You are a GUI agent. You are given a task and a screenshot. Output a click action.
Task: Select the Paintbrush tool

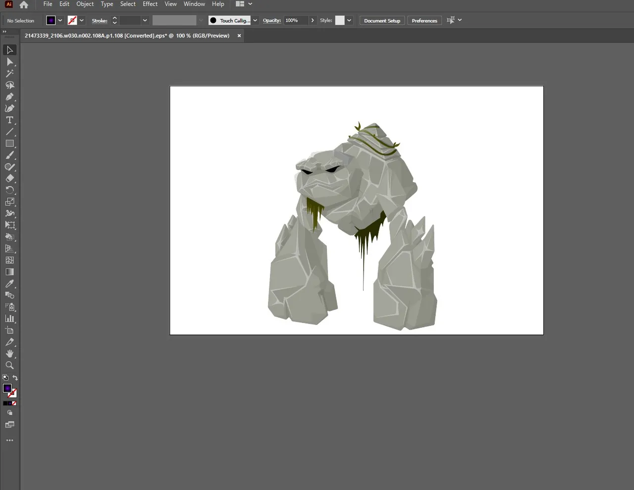tap(9, 155)
